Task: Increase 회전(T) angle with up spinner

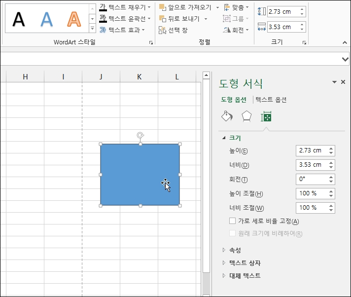Action: [x=331, y=177]
